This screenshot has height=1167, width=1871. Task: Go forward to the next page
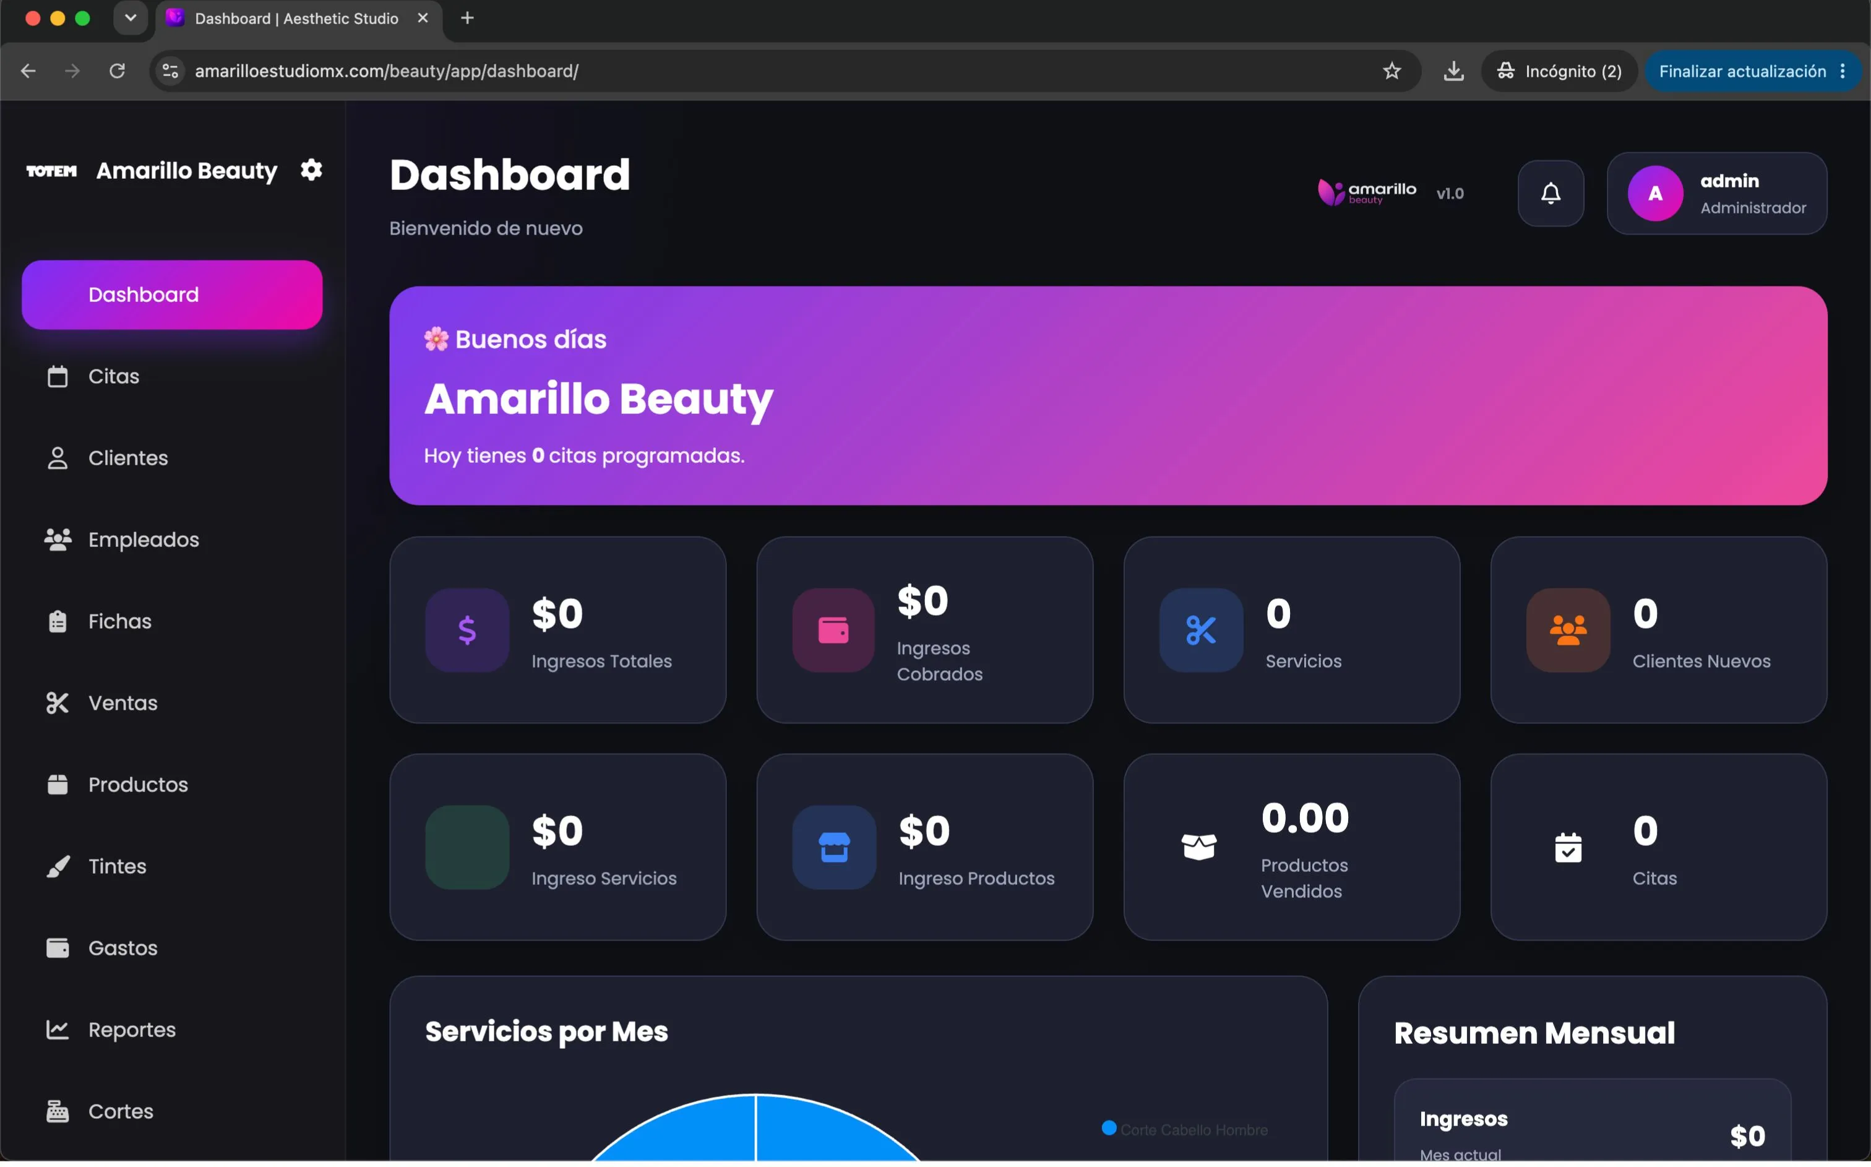(x=72, y=71)
